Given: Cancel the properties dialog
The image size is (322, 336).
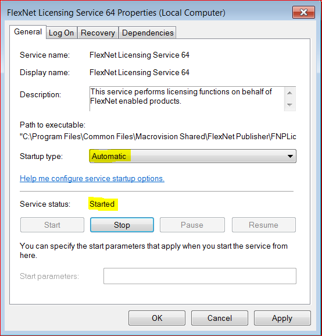Looking at the screenshot, I should coord(220,318).
